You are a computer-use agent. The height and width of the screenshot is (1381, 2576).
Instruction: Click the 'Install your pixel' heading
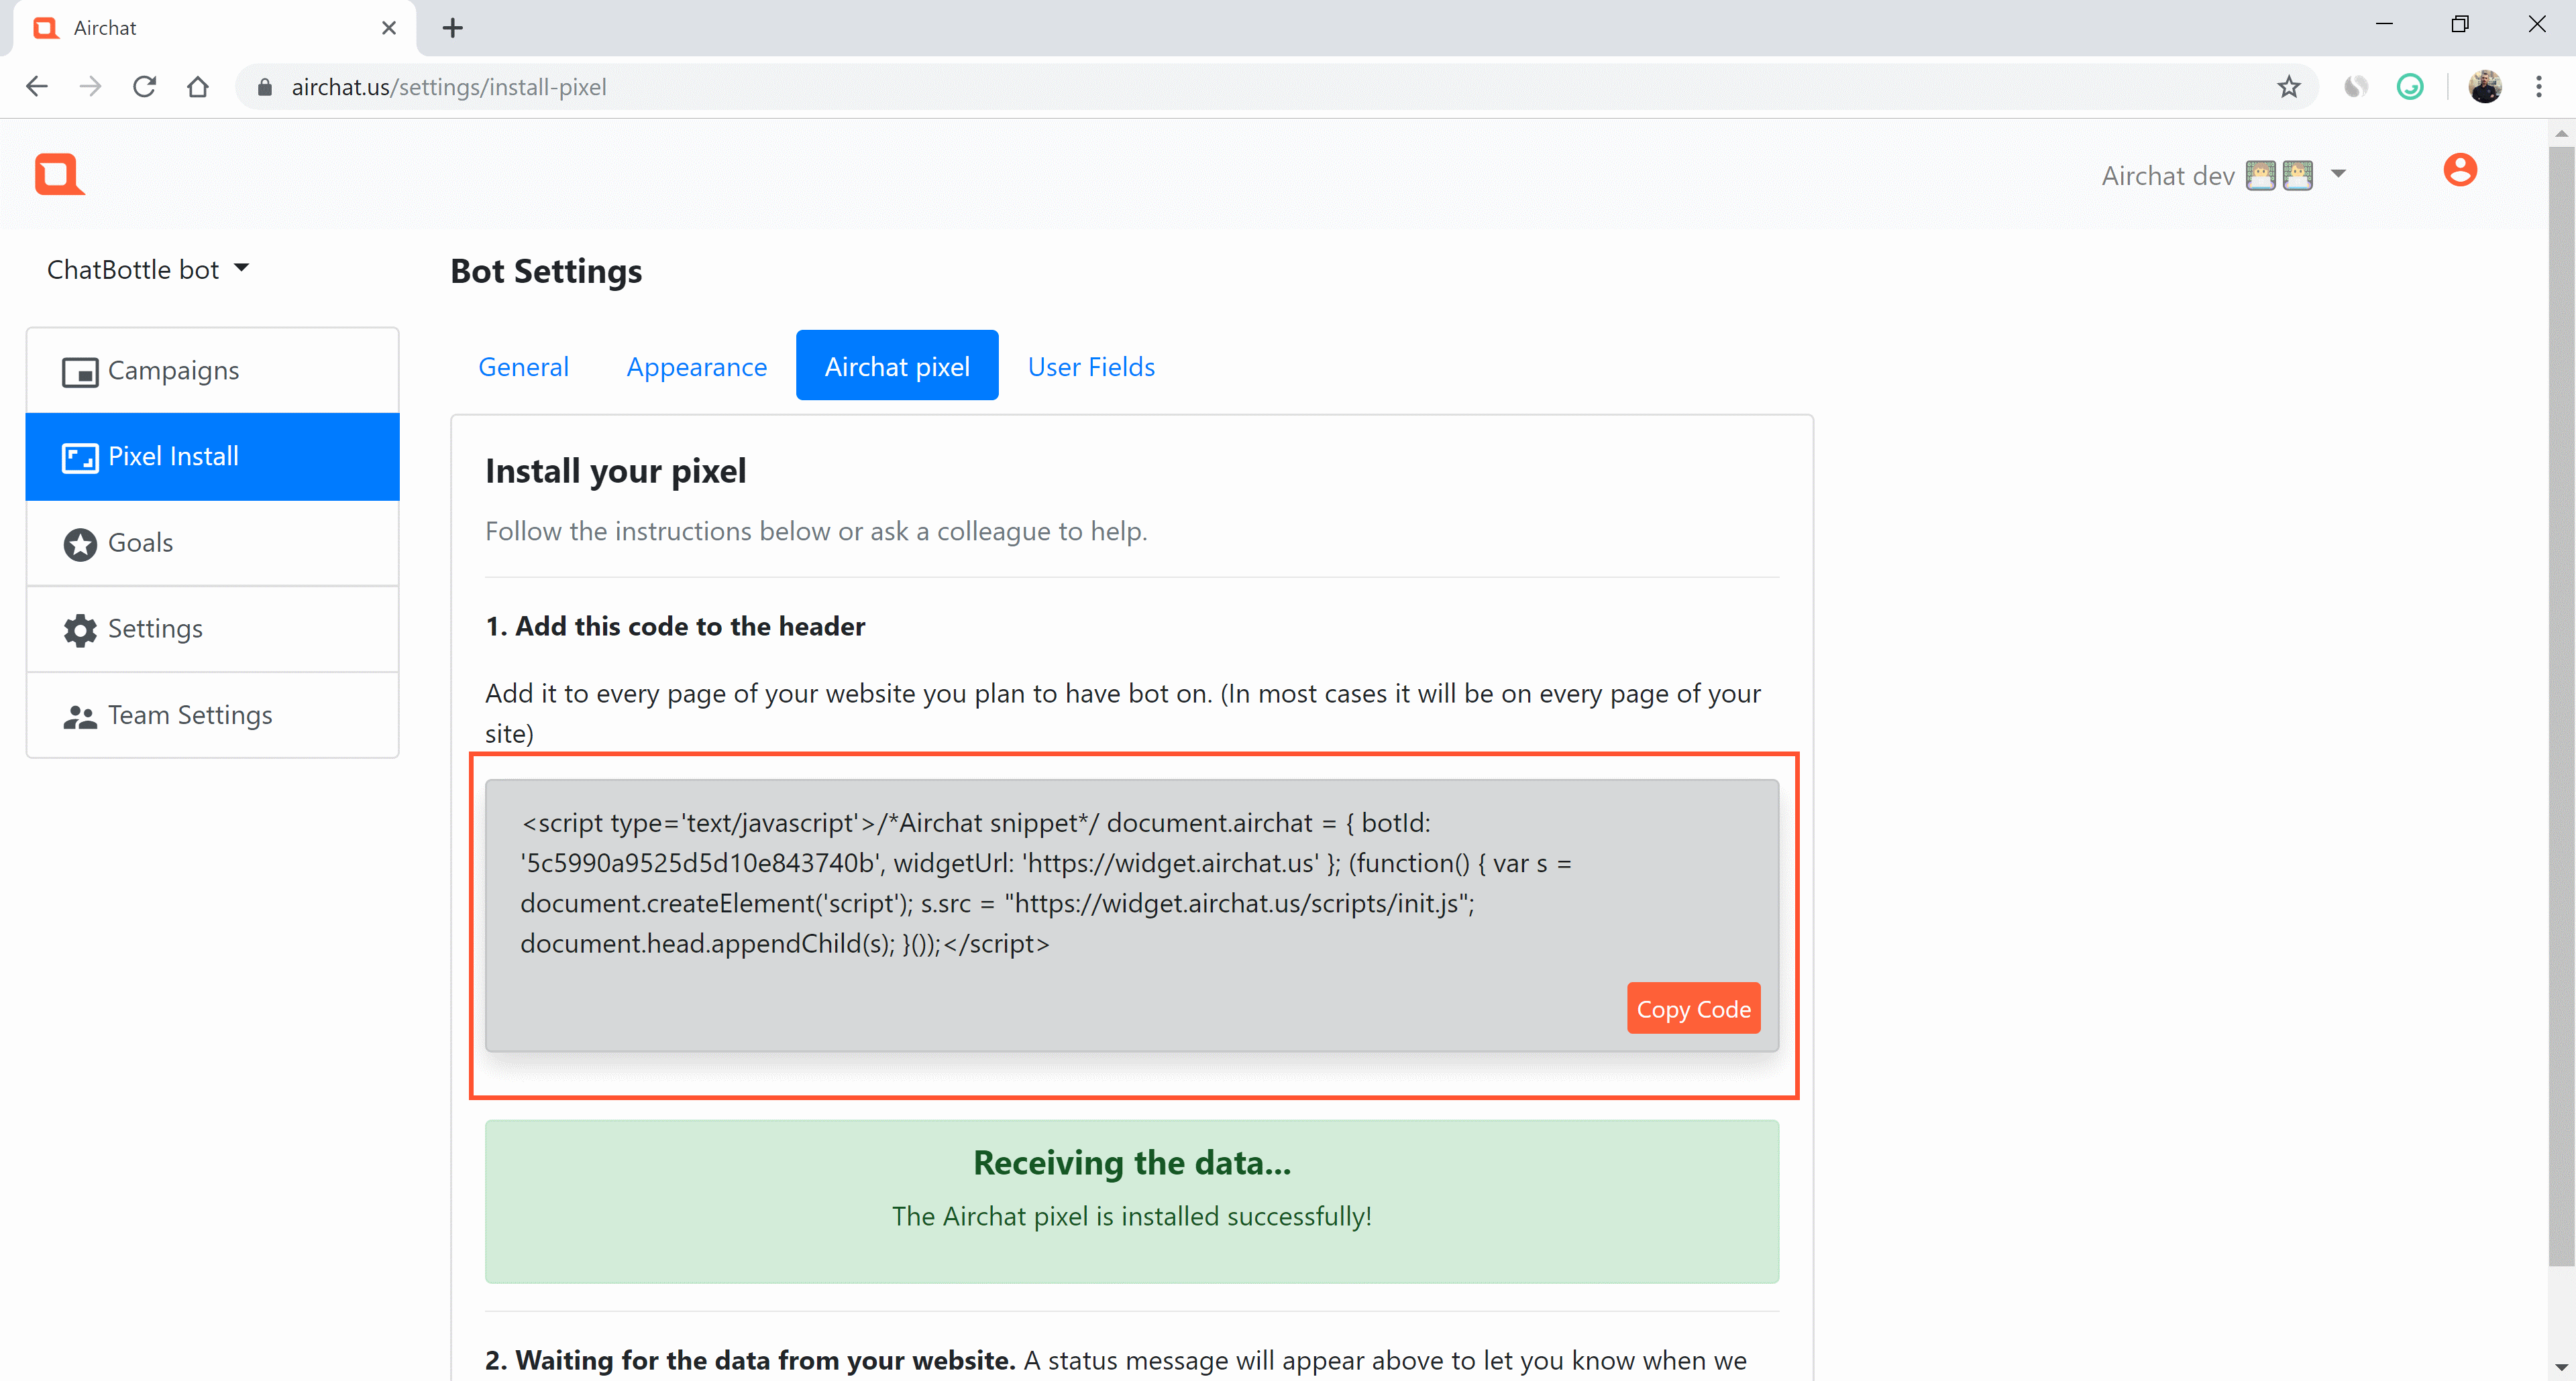click(616, 471)
